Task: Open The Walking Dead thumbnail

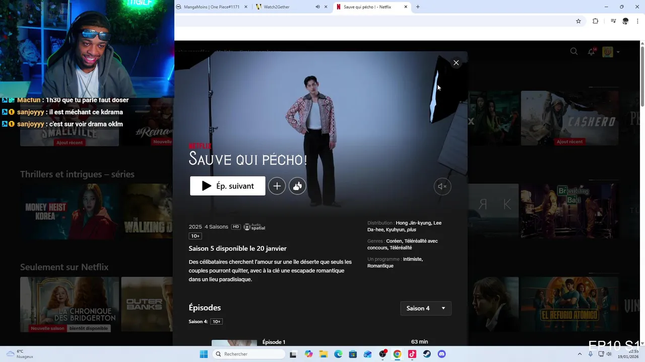Action: pos(148,212)
